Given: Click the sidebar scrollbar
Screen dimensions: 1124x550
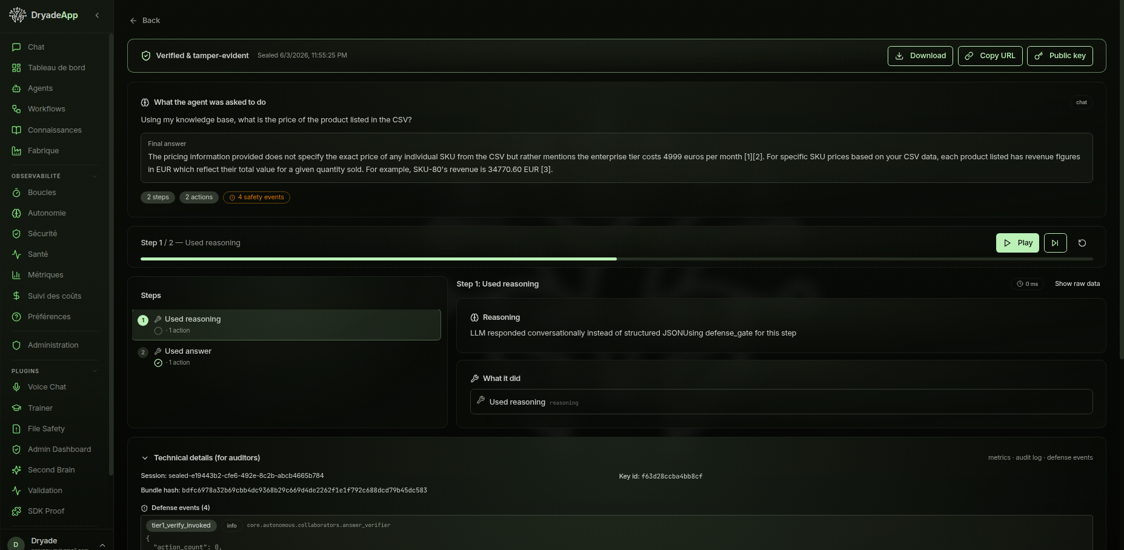Looking at the screenshot, I should [111, 254].
